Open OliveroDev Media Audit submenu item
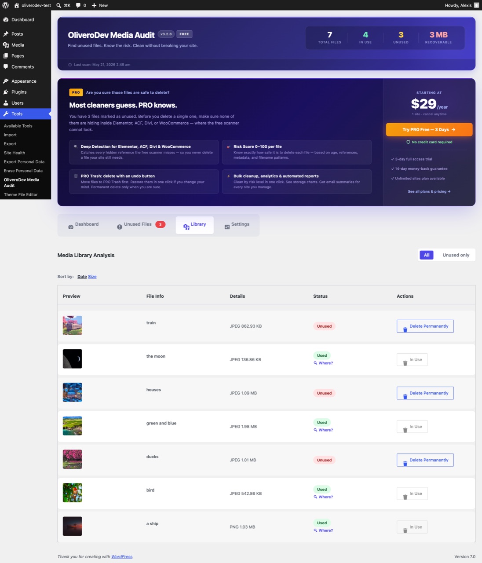The width and height of the screenshot is (482, 563). coord(22,183)
